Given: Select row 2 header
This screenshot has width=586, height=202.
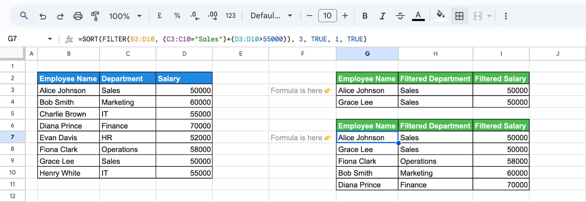Looking at the screenshot, I should tap(12, 78).
